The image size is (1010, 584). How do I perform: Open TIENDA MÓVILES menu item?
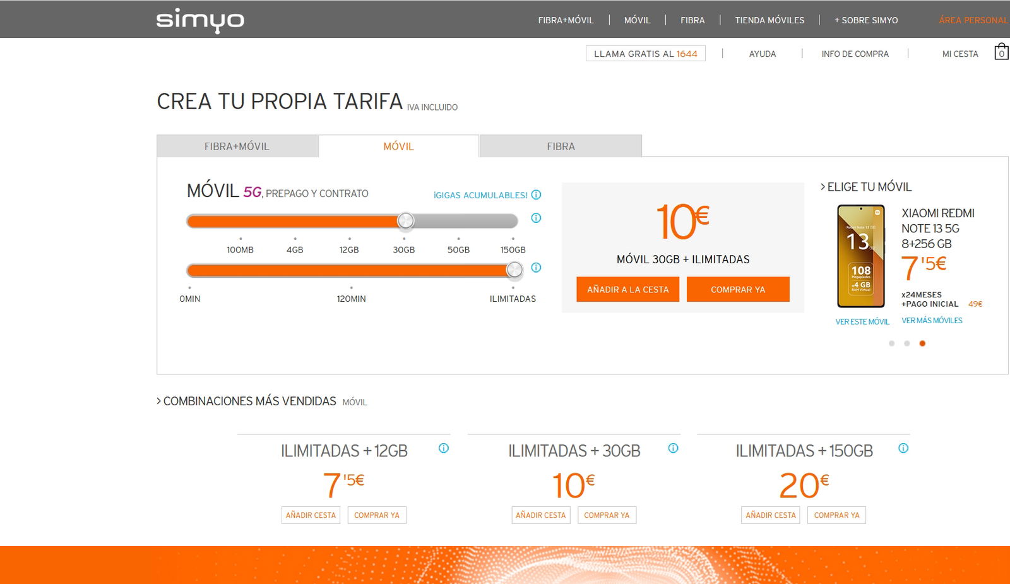click(x=769, y=20)
